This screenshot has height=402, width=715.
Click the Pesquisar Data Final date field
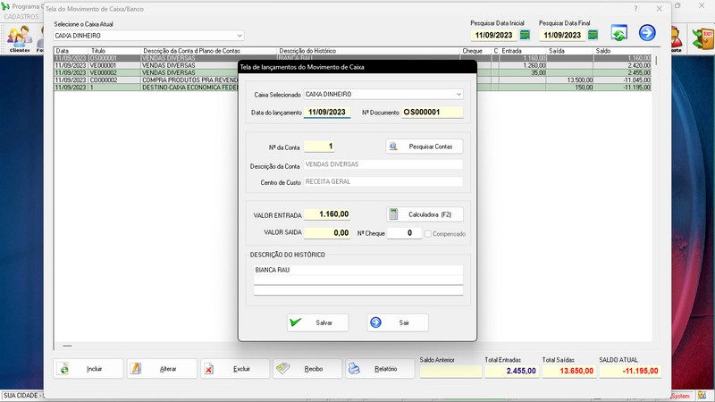pos(562,35)
